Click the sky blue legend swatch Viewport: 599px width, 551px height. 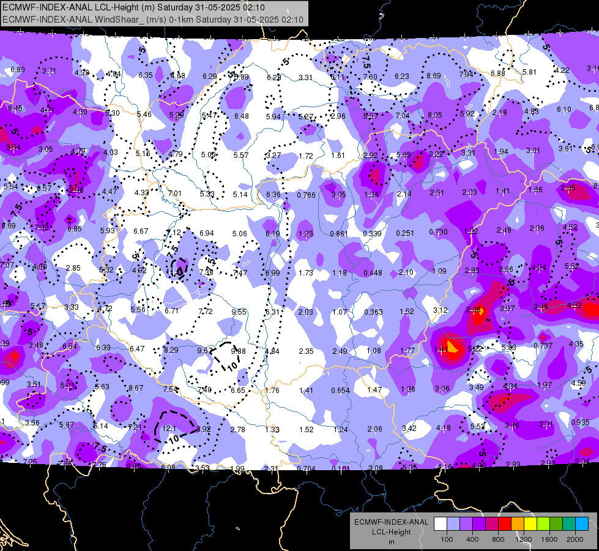(x=582, y=524)
